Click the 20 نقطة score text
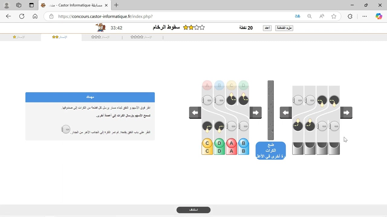This screenshot has height=217, width=387. pos(246,28)
